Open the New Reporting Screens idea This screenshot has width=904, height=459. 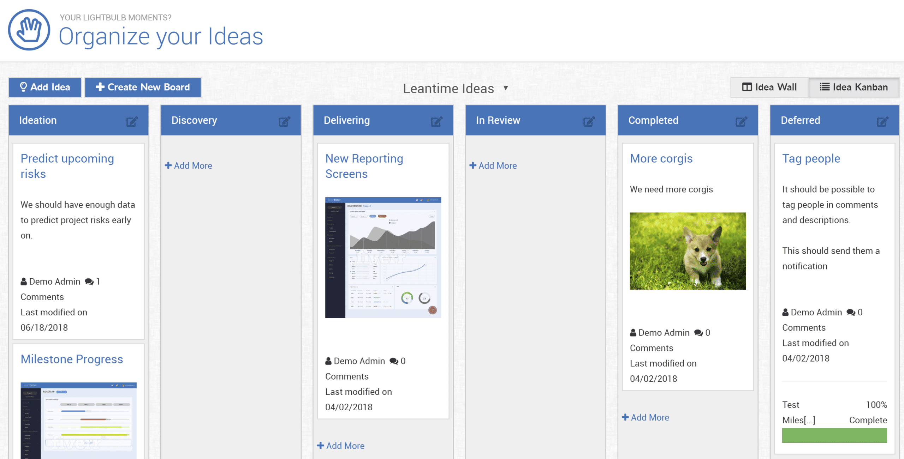click(364, 166)
